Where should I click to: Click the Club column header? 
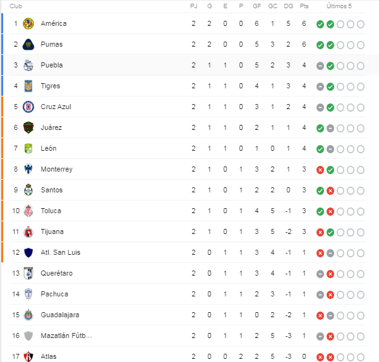coord(16,6)
